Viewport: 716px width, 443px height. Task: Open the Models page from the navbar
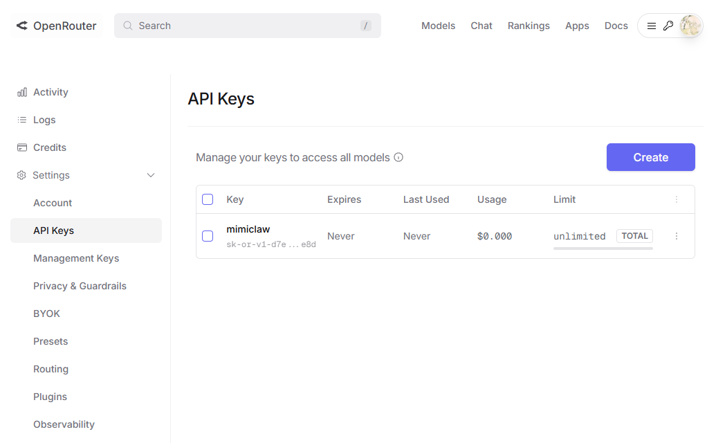[438, 26]
